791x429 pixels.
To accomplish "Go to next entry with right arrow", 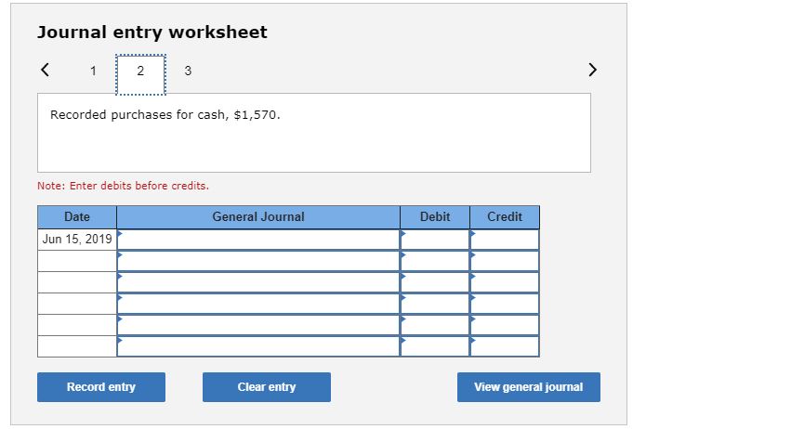I will click(592, 70).
